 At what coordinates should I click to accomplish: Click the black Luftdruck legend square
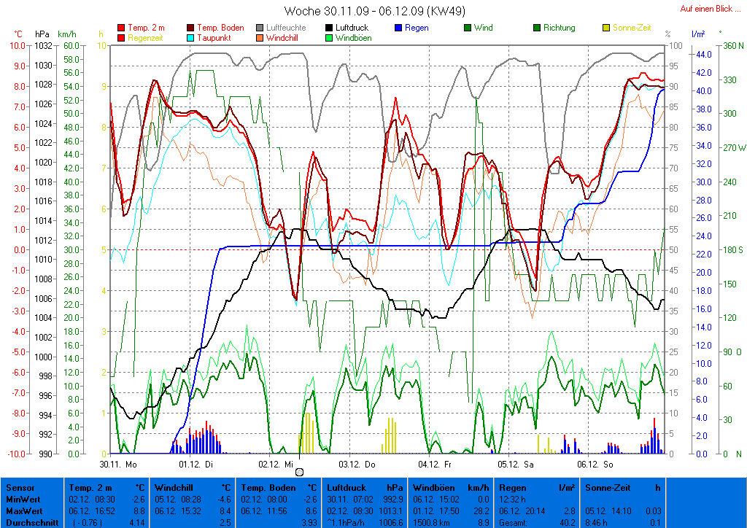330,28
